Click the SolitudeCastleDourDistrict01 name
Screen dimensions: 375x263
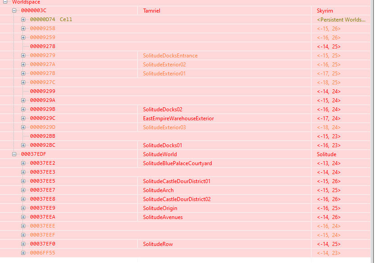(x=177, y=181)
